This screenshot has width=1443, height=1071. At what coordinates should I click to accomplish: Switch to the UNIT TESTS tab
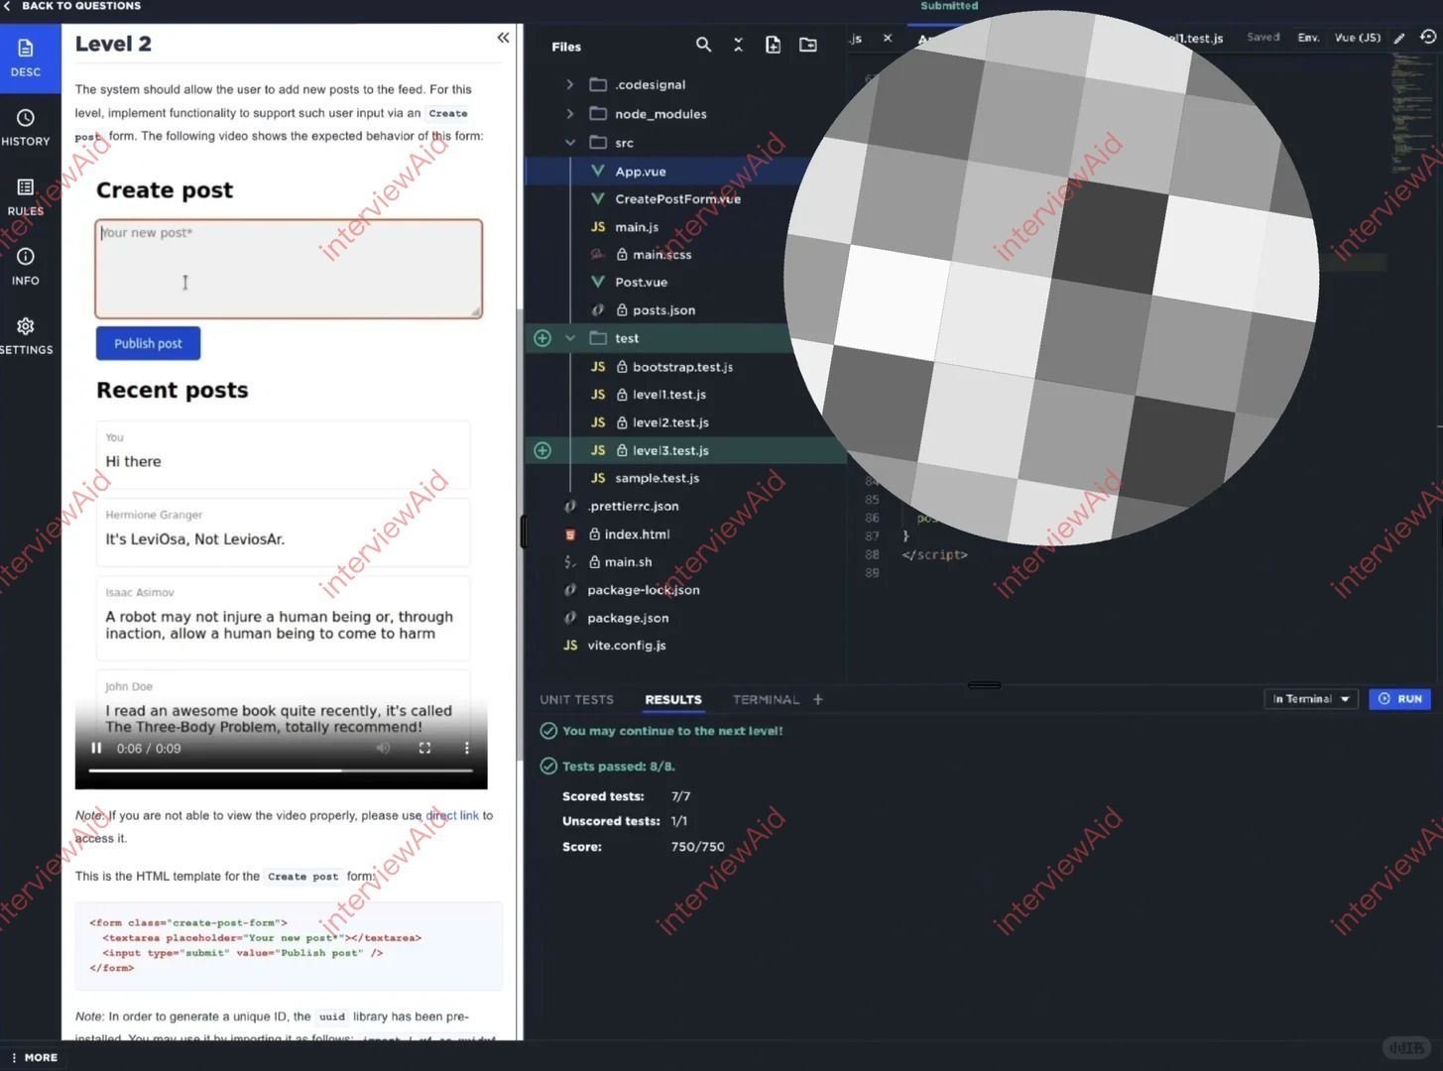click(x=576, y=699)
